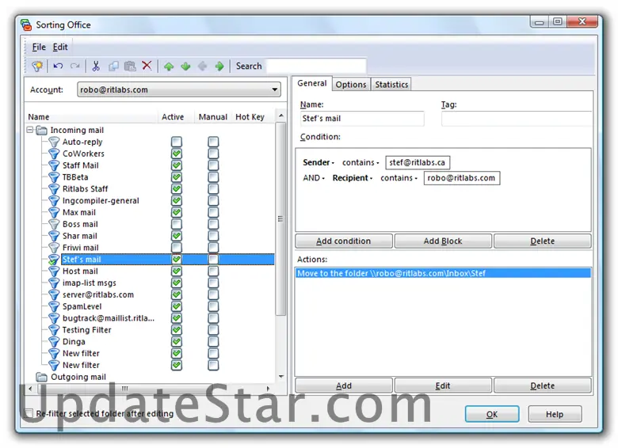
Task: Click the actions Delete button
Action: pyautogui.click(x=542, y=385)
